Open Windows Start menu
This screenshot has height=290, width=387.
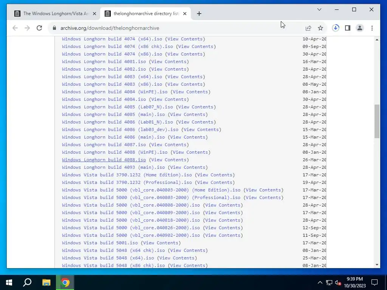point(9,282)
